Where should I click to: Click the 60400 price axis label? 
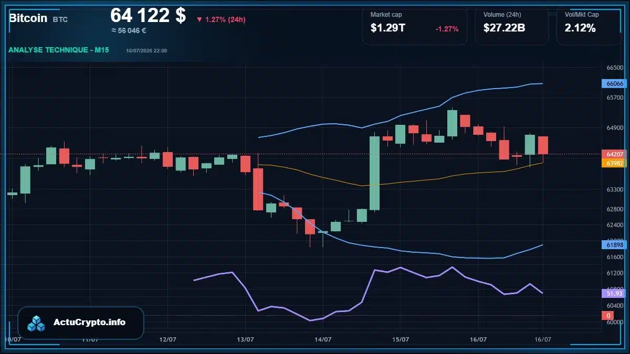click(x=615, y=305)
